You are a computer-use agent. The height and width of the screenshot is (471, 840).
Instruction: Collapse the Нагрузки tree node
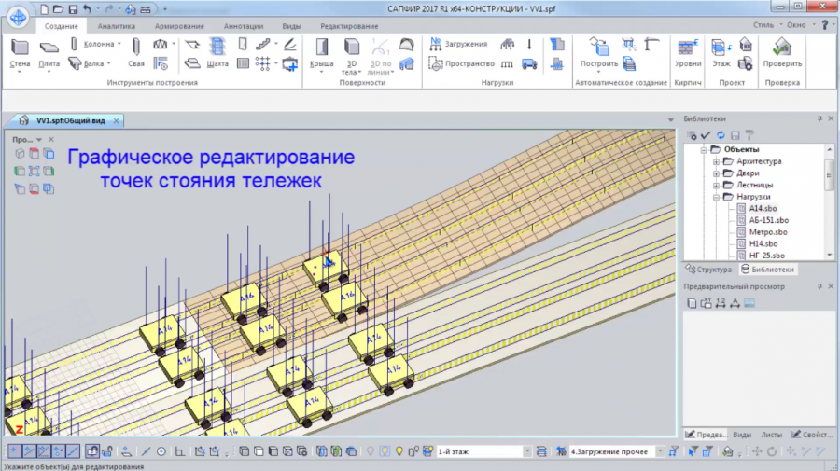pos(717,197)
